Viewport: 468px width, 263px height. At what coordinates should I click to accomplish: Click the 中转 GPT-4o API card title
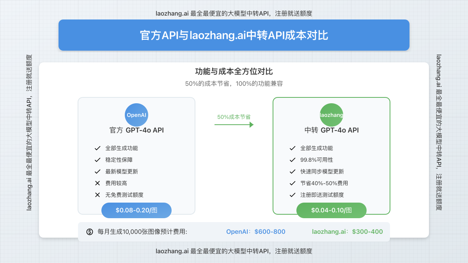pos(331,130)
